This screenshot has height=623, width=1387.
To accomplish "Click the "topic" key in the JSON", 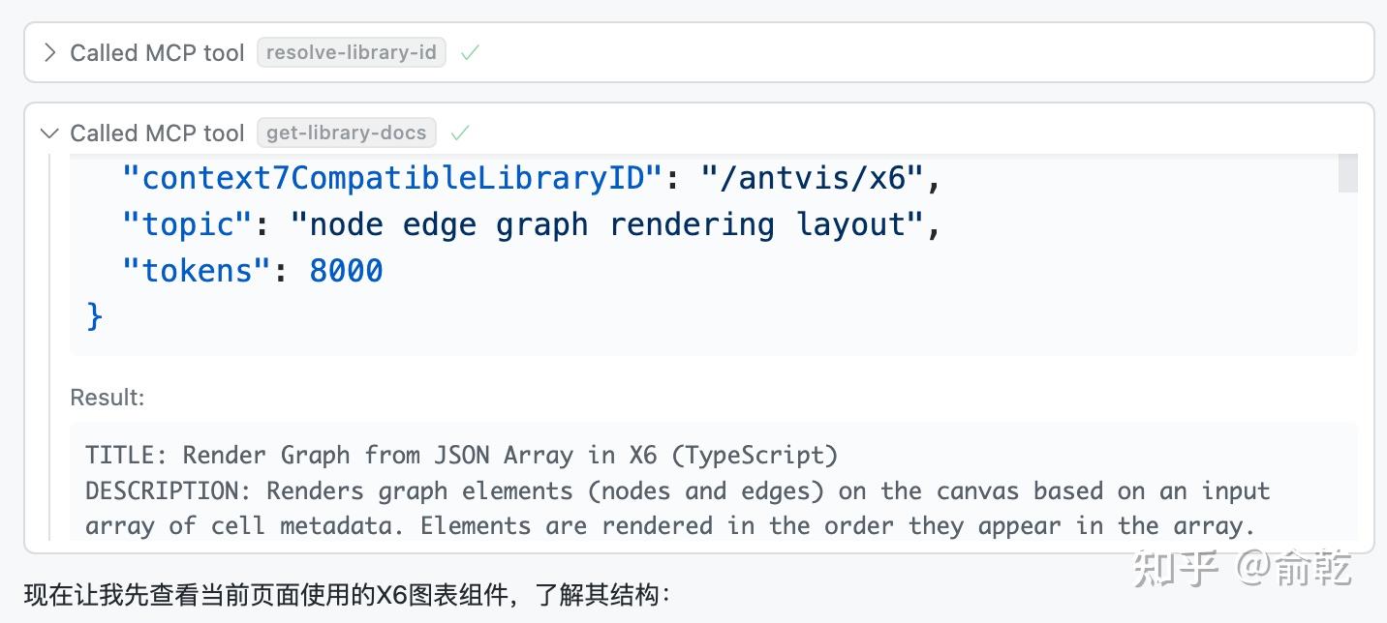I will [x=187, y=224].
